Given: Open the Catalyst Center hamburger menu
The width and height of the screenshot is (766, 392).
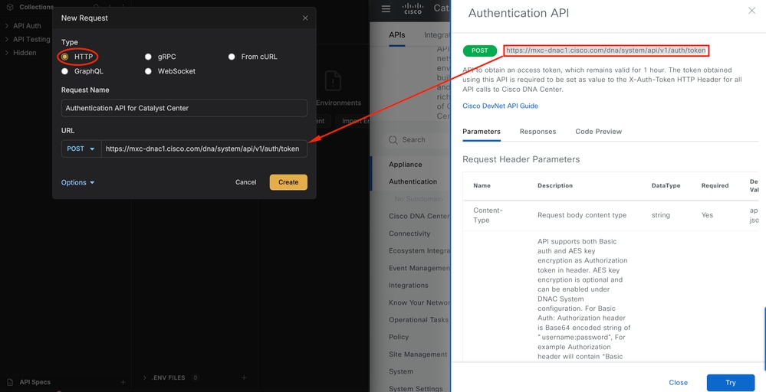Looking at the screenshot, I should pos(386,8).
